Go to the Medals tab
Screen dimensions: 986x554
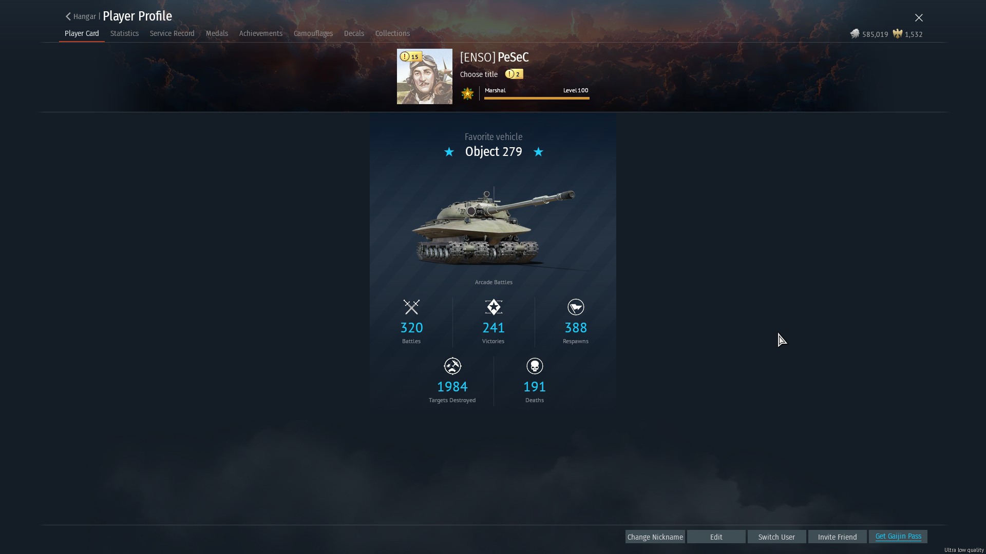pos(217,33)
